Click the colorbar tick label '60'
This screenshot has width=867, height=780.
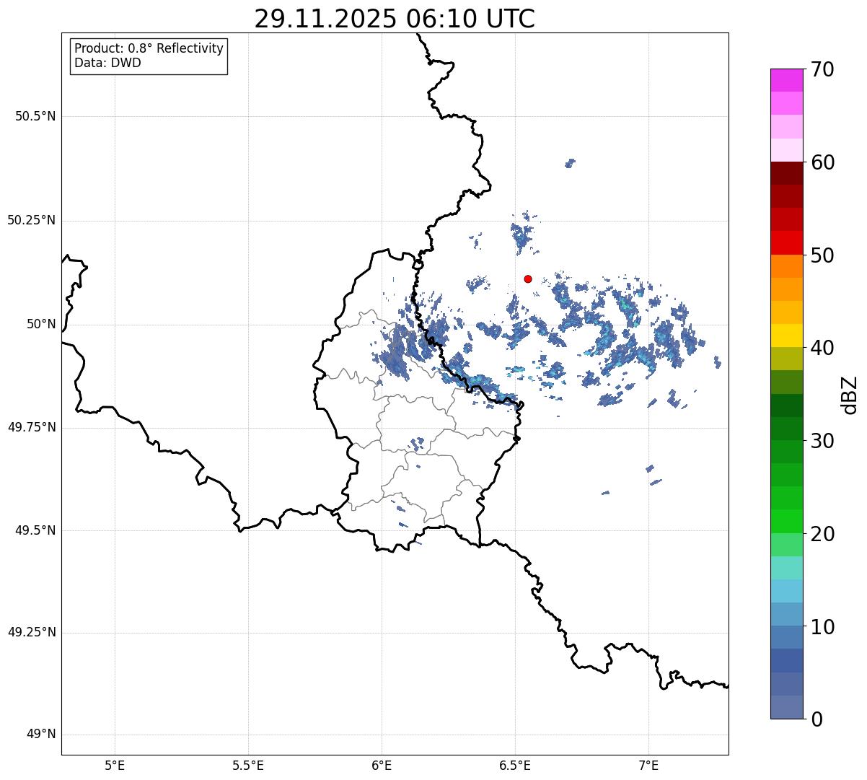(x=822, y=162)
